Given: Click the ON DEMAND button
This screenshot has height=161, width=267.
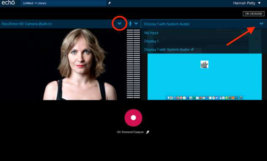Looking at the screenshot, I should click(254, 13).
